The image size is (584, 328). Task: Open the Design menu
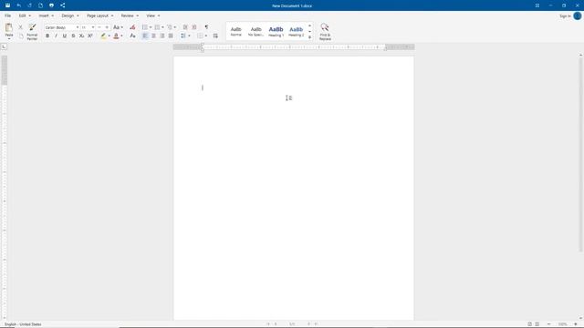pos(70,15)
